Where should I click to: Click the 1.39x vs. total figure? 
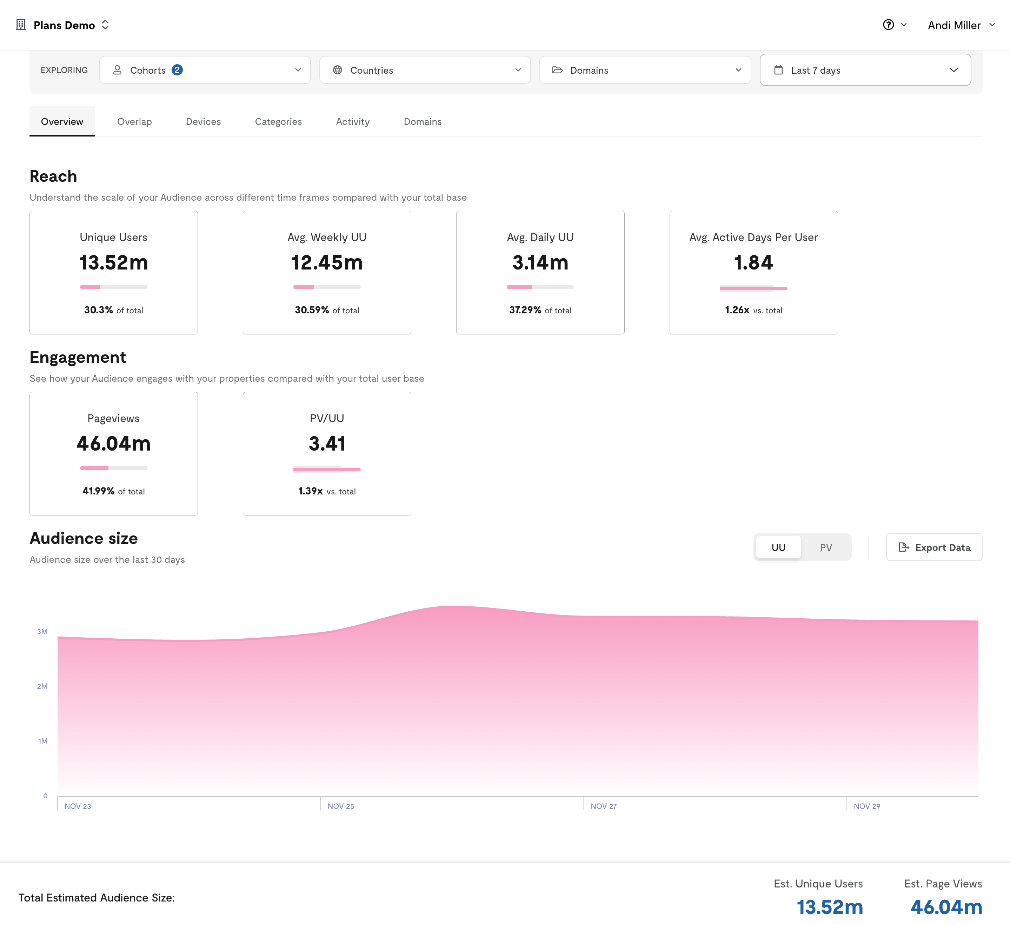327,491
